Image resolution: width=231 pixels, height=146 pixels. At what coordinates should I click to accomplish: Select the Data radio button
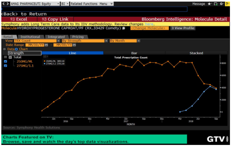tap(4, 49)
